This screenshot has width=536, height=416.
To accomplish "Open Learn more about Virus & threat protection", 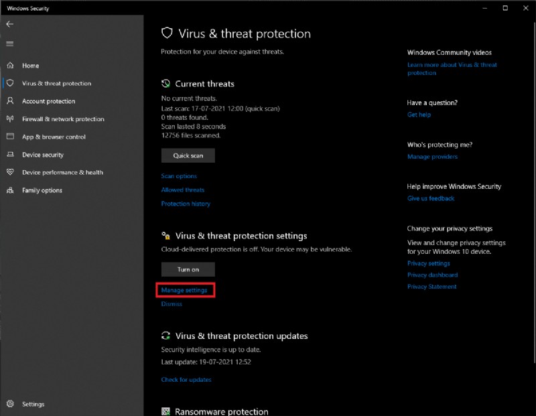I will 452,69.
